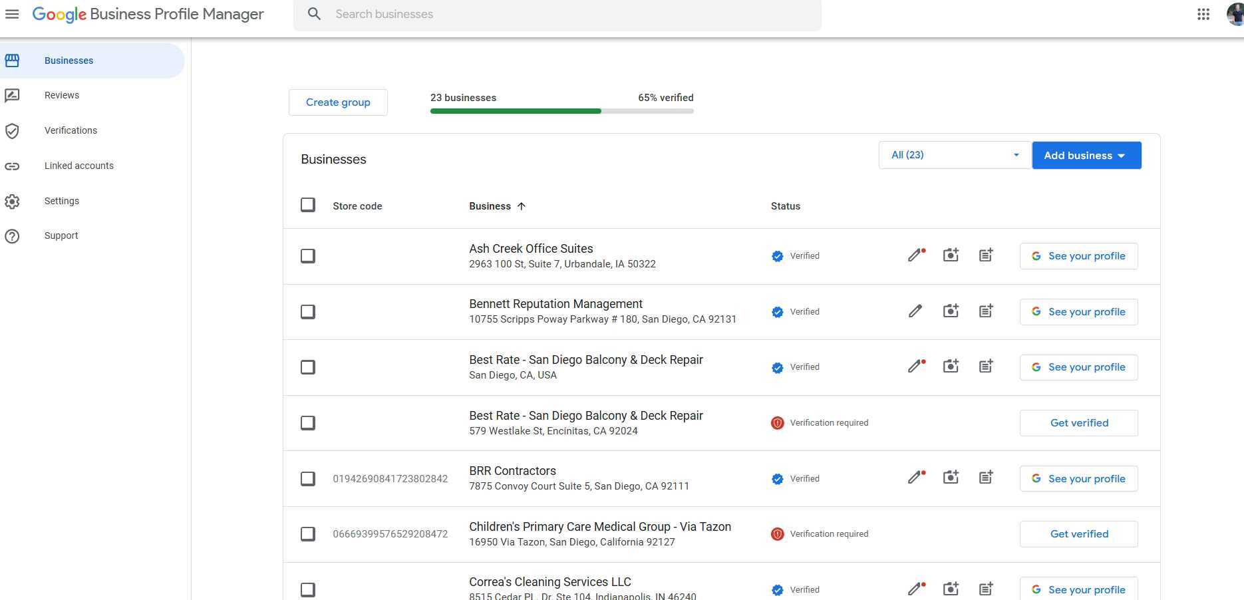Screen dimensions: 1244x600
Task: See your profile for BRR Contractors
Action: (1078, 479)
